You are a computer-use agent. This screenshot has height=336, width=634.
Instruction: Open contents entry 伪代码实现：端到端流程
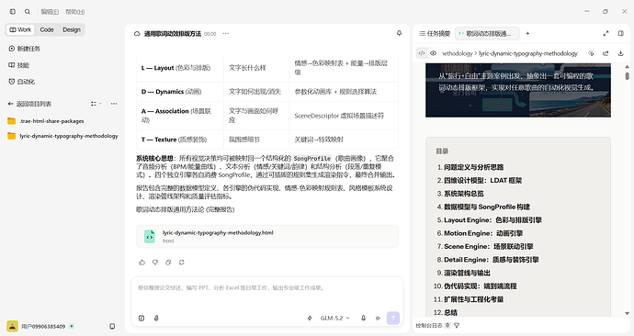tap(480, 286)
